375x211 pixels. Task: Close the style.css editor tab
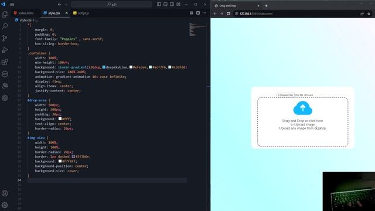click(66, 13)
